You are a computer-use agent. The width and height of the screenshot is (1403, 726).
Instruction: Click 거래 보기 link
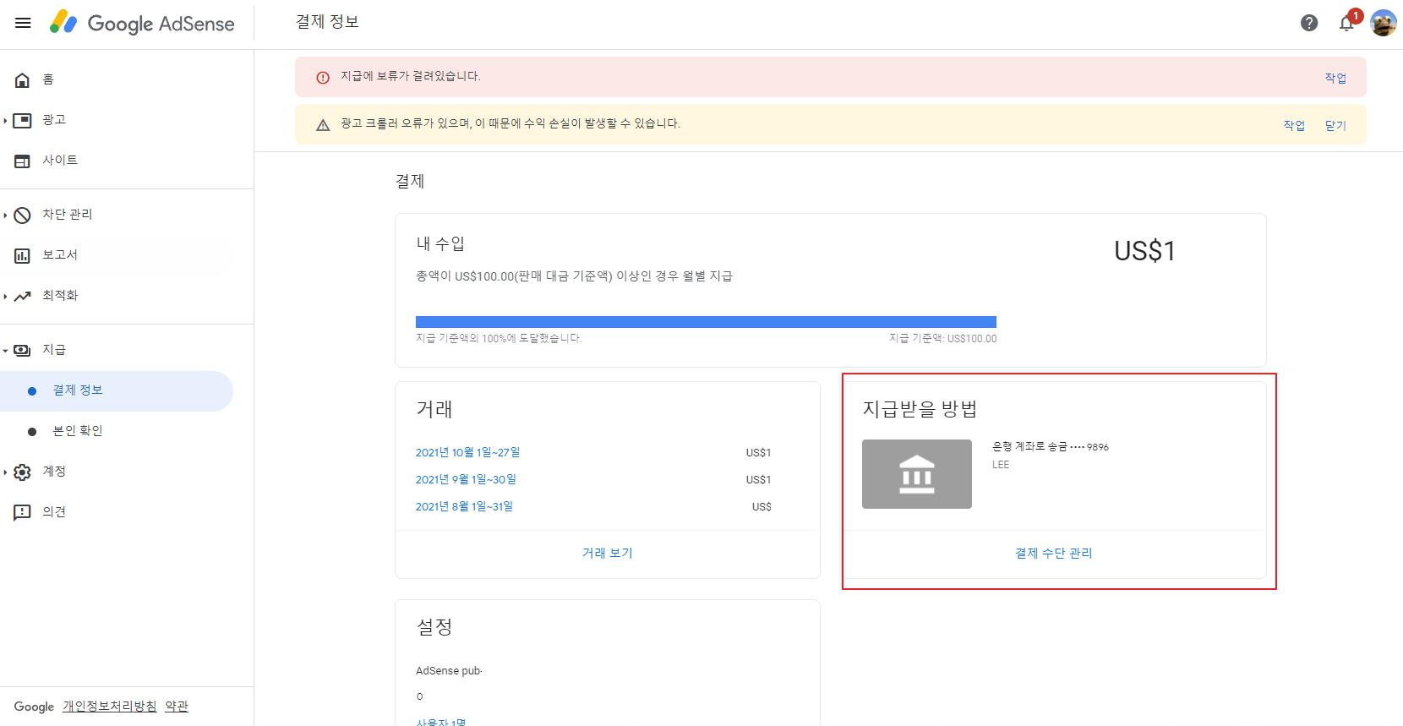[x=607, y=553]
